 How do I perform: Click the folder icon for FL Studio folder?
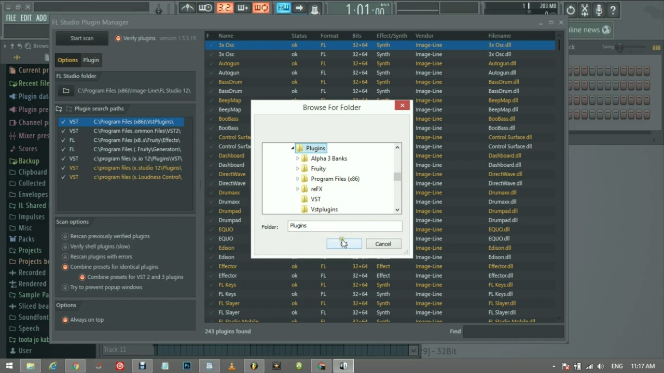click(x=66, y=91)
